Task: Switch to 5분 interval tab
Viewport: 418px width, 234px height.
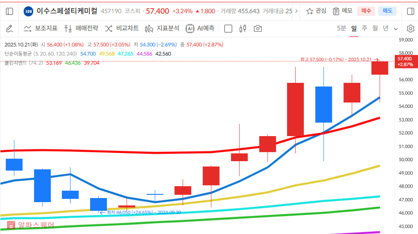Action: click(x=341, y=28)
